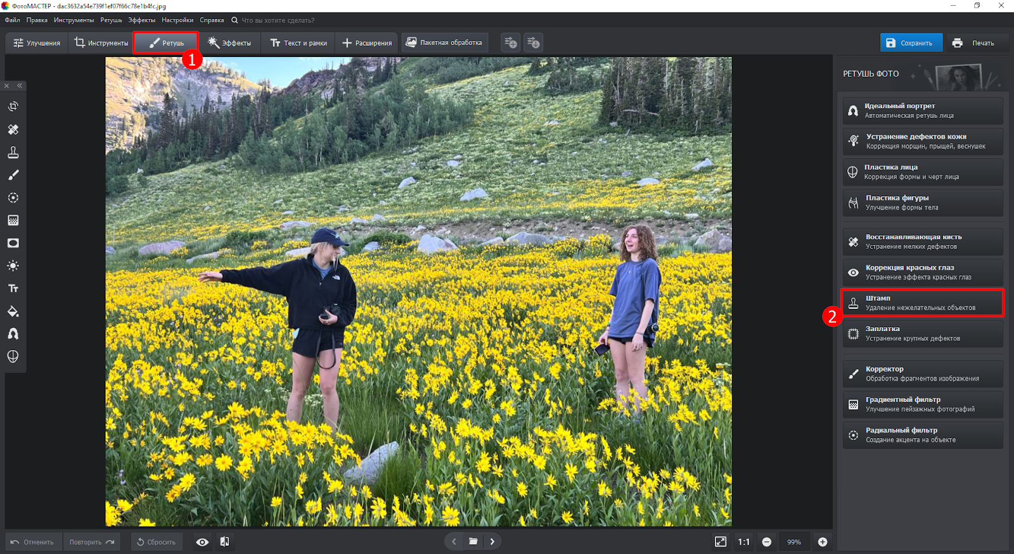Click the Печать button
Screen dimensions: 1014x554
[977, 43]
